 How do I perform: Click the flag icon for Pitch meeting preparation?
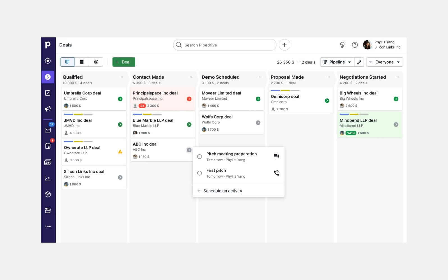pyautogui.click(x=276, y=156)
